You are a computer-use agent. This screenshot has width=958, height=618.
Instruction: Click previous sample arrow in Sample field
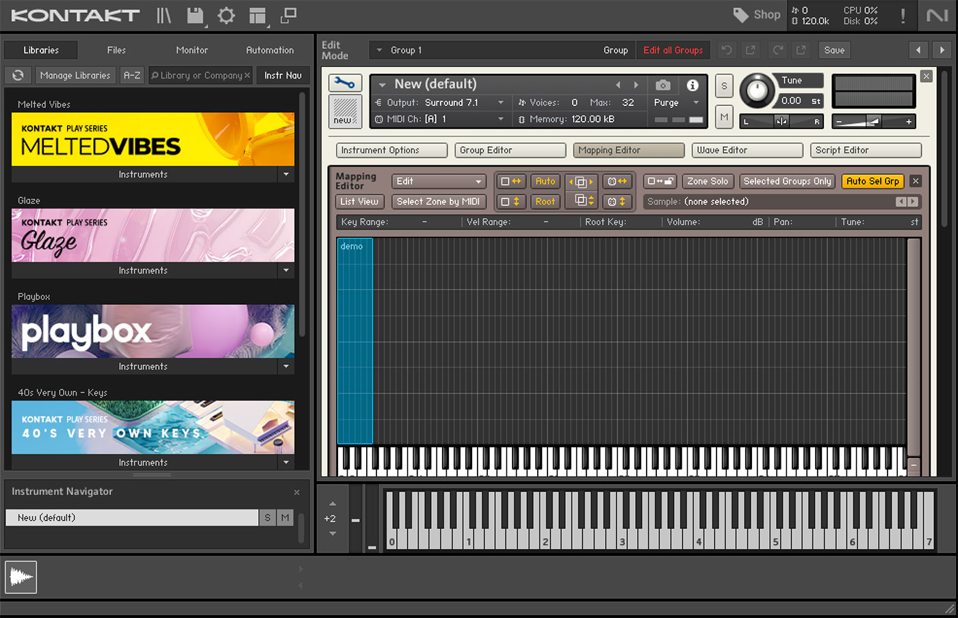(x=901, y=202)
